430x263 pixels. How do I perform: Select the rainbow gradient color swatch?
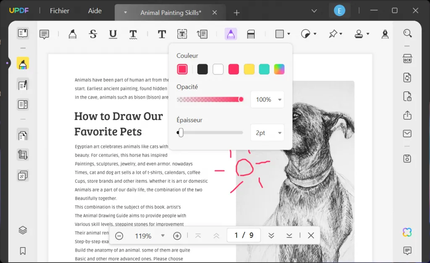279,69
